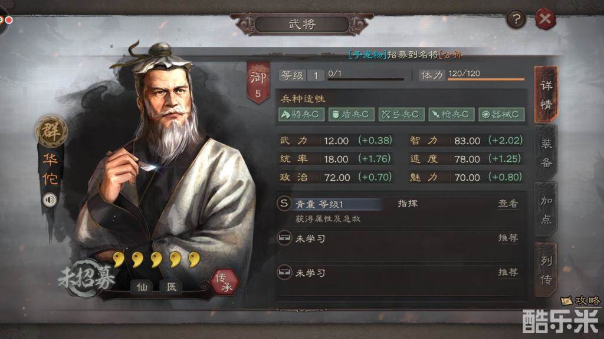
Task: Select the S grade skill icon 青囊
Action: tap(284, 203)
